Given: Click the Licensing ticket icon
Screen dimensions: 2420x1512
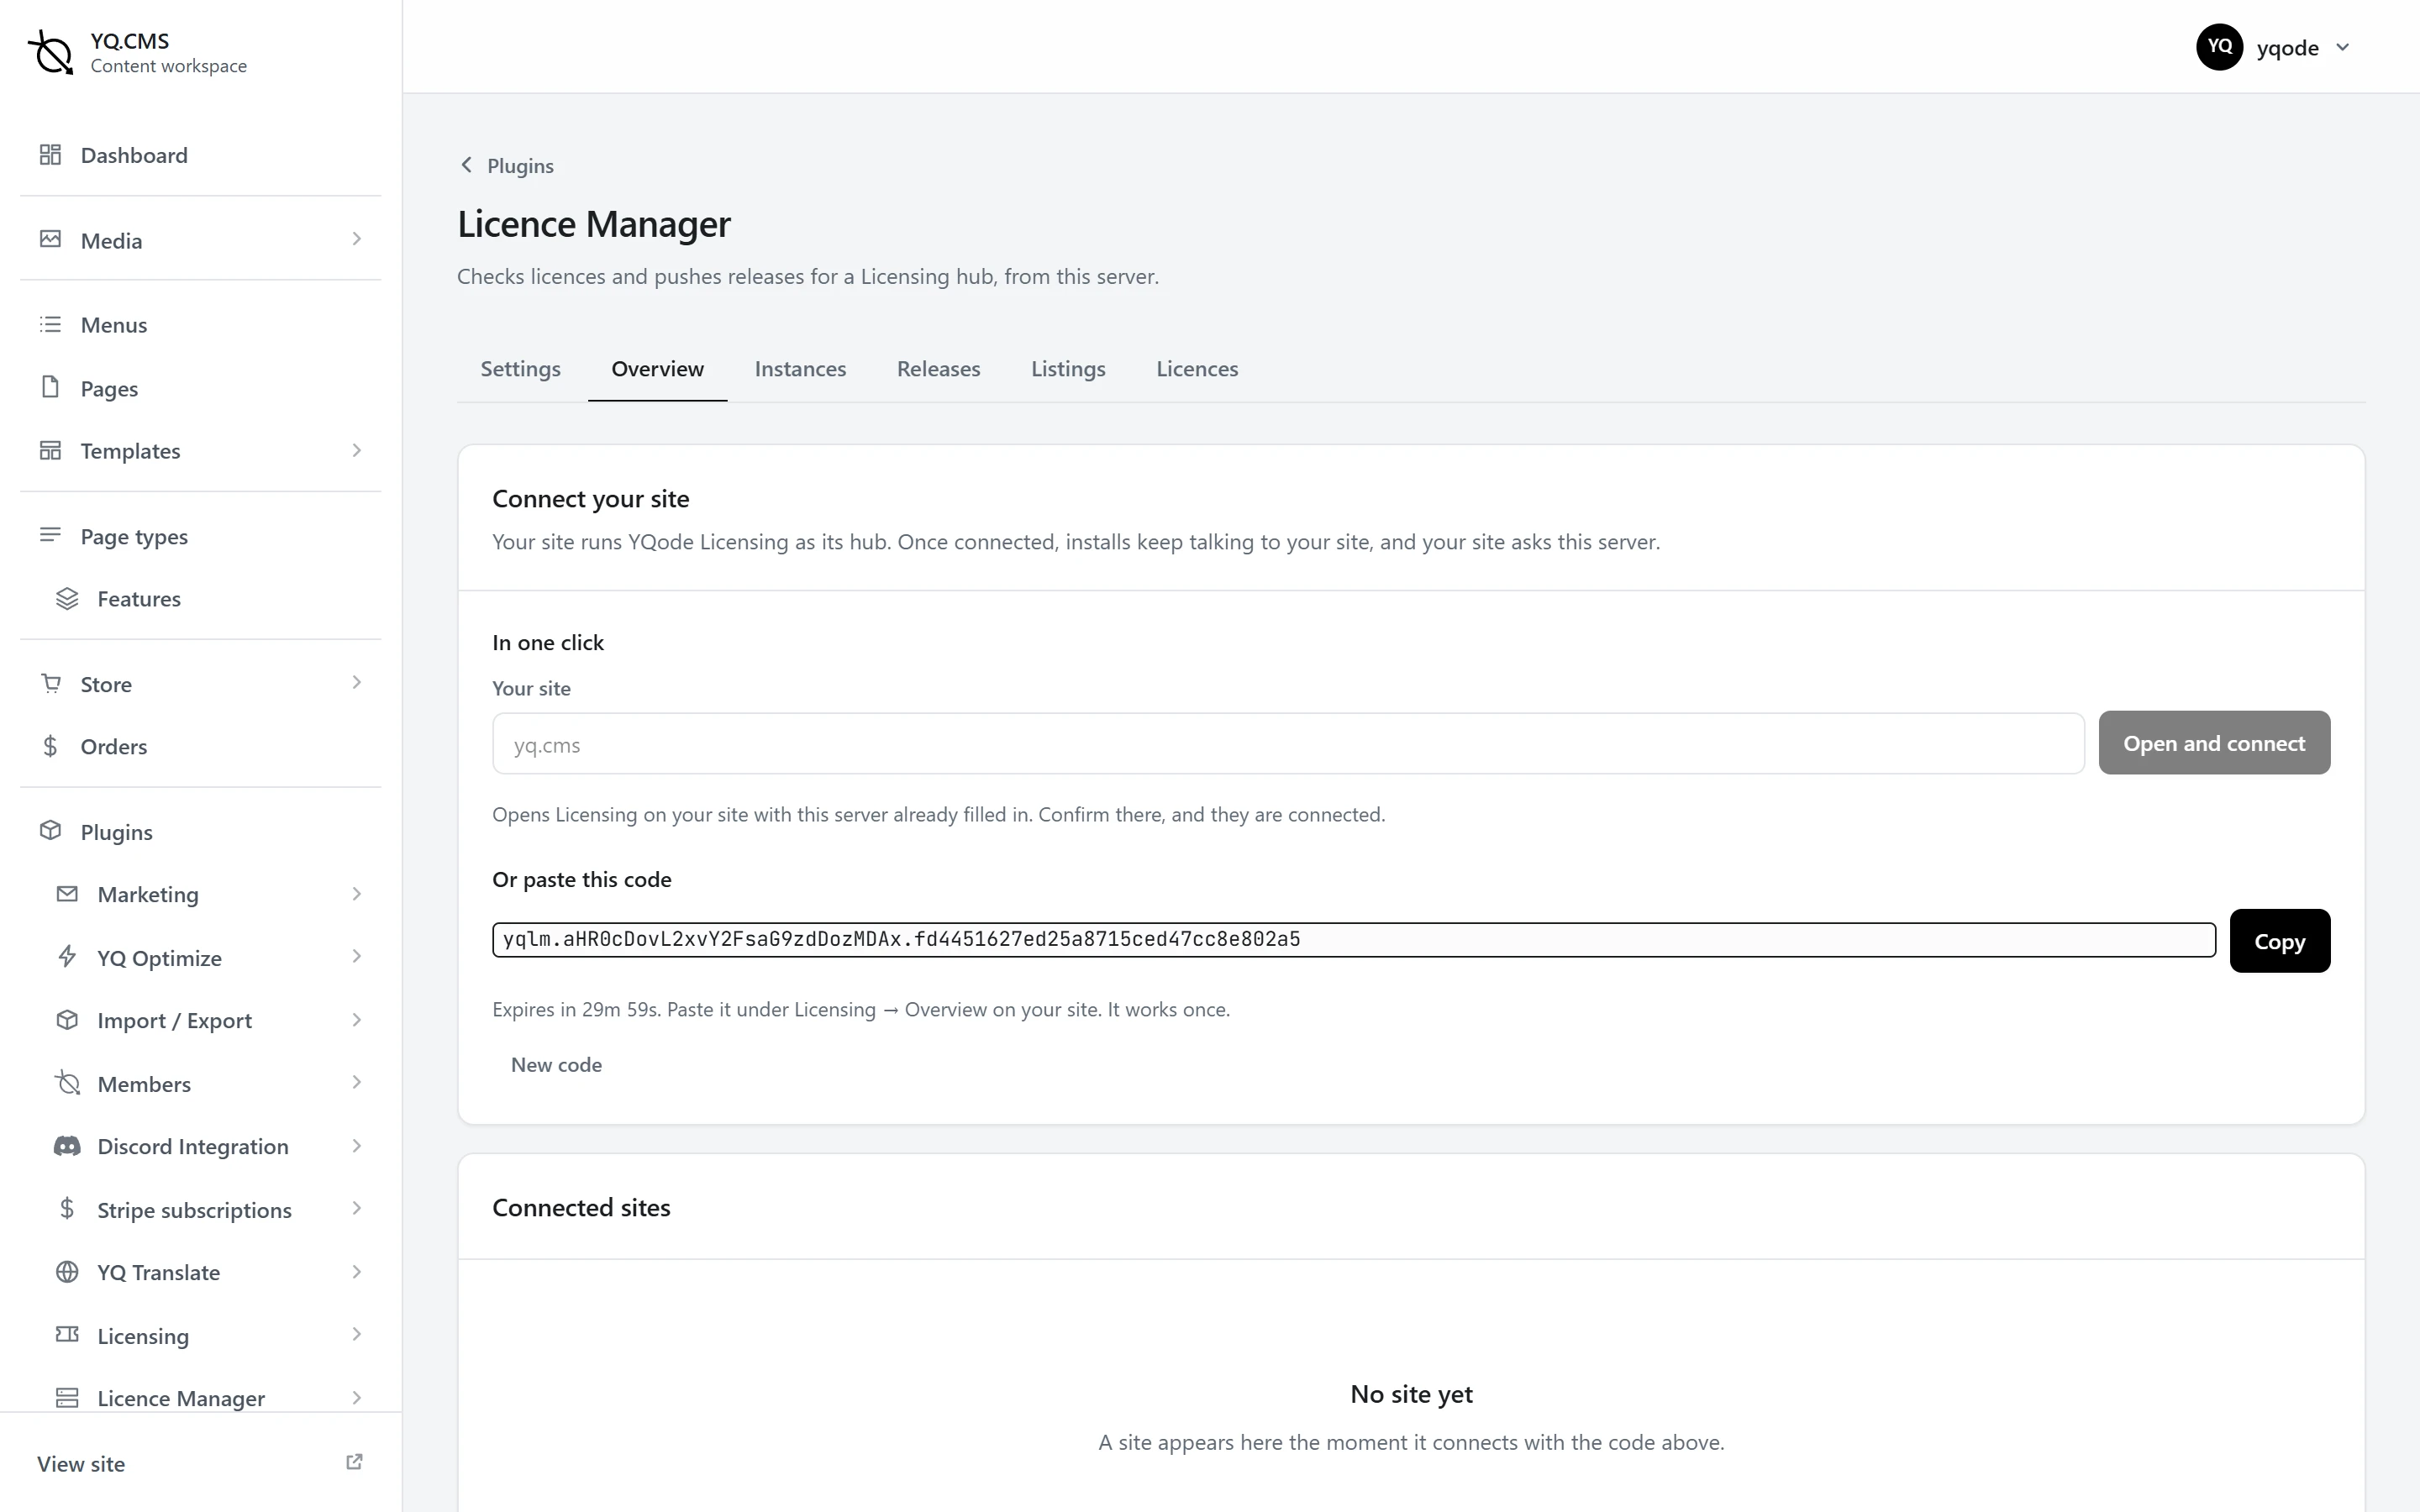Looking at the screenshot, I should [x=67, y=1335].
